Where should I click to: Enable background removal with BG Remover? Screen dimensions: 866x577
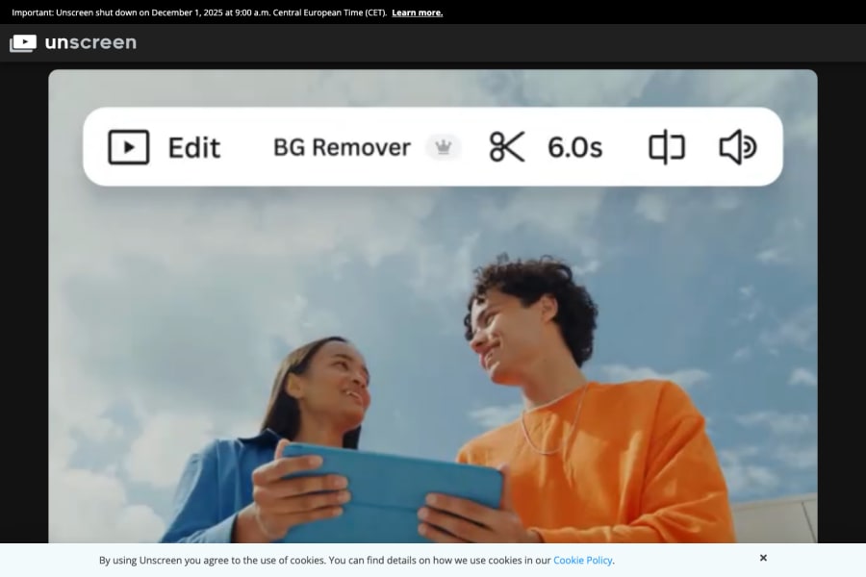[342, 147]
